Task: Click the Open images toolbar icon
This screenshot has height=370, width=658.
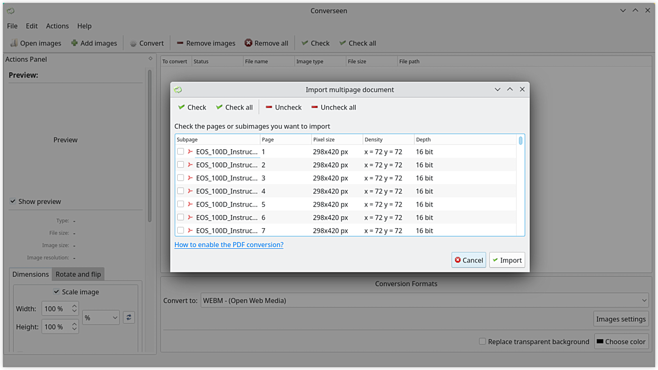Action: pyautogui.click(x=14, y=43)
